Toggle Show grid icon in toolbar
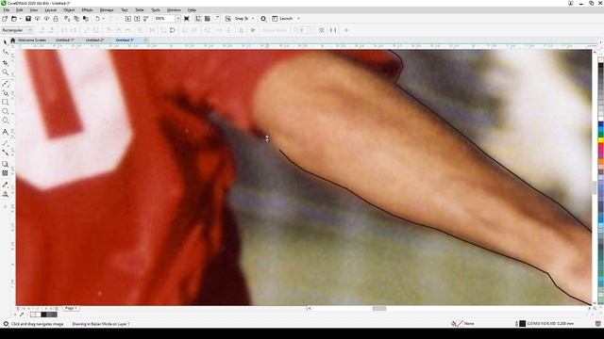This screenshot has width=604, height=339. click(x=208, y=19)
